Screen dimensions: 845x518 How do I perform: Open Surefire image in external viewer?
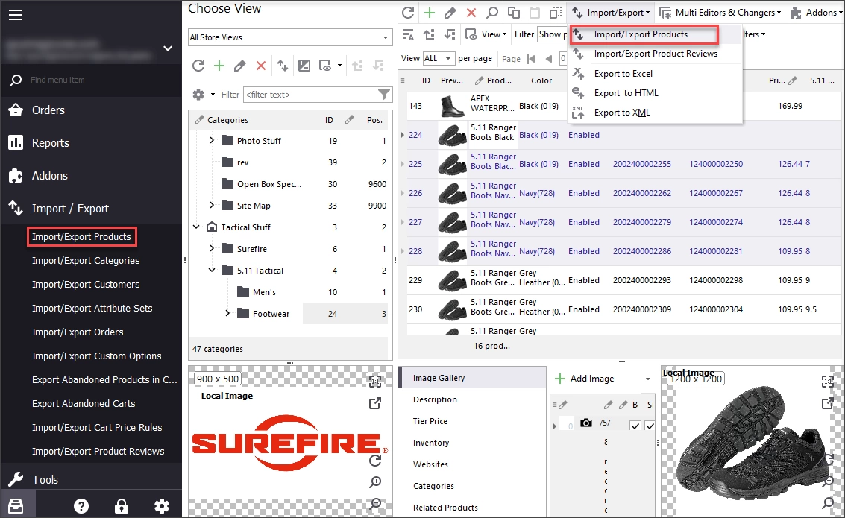pyautogui.click(x=375, y=403)
